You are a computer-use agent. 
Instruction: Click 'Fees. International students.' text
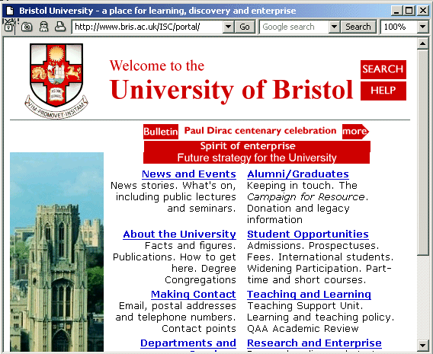320,257
